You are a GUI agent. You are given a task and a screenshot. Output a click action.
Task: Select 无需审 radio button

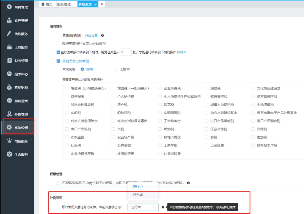point(116,69)
